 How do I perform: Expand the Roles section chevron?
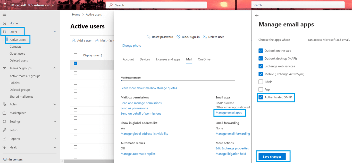(55, 104)
